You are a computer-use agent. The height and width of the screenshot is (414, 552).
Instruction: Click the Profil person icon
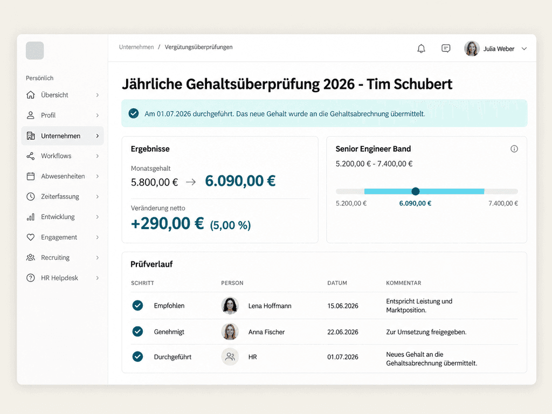(x=31, y=115)
